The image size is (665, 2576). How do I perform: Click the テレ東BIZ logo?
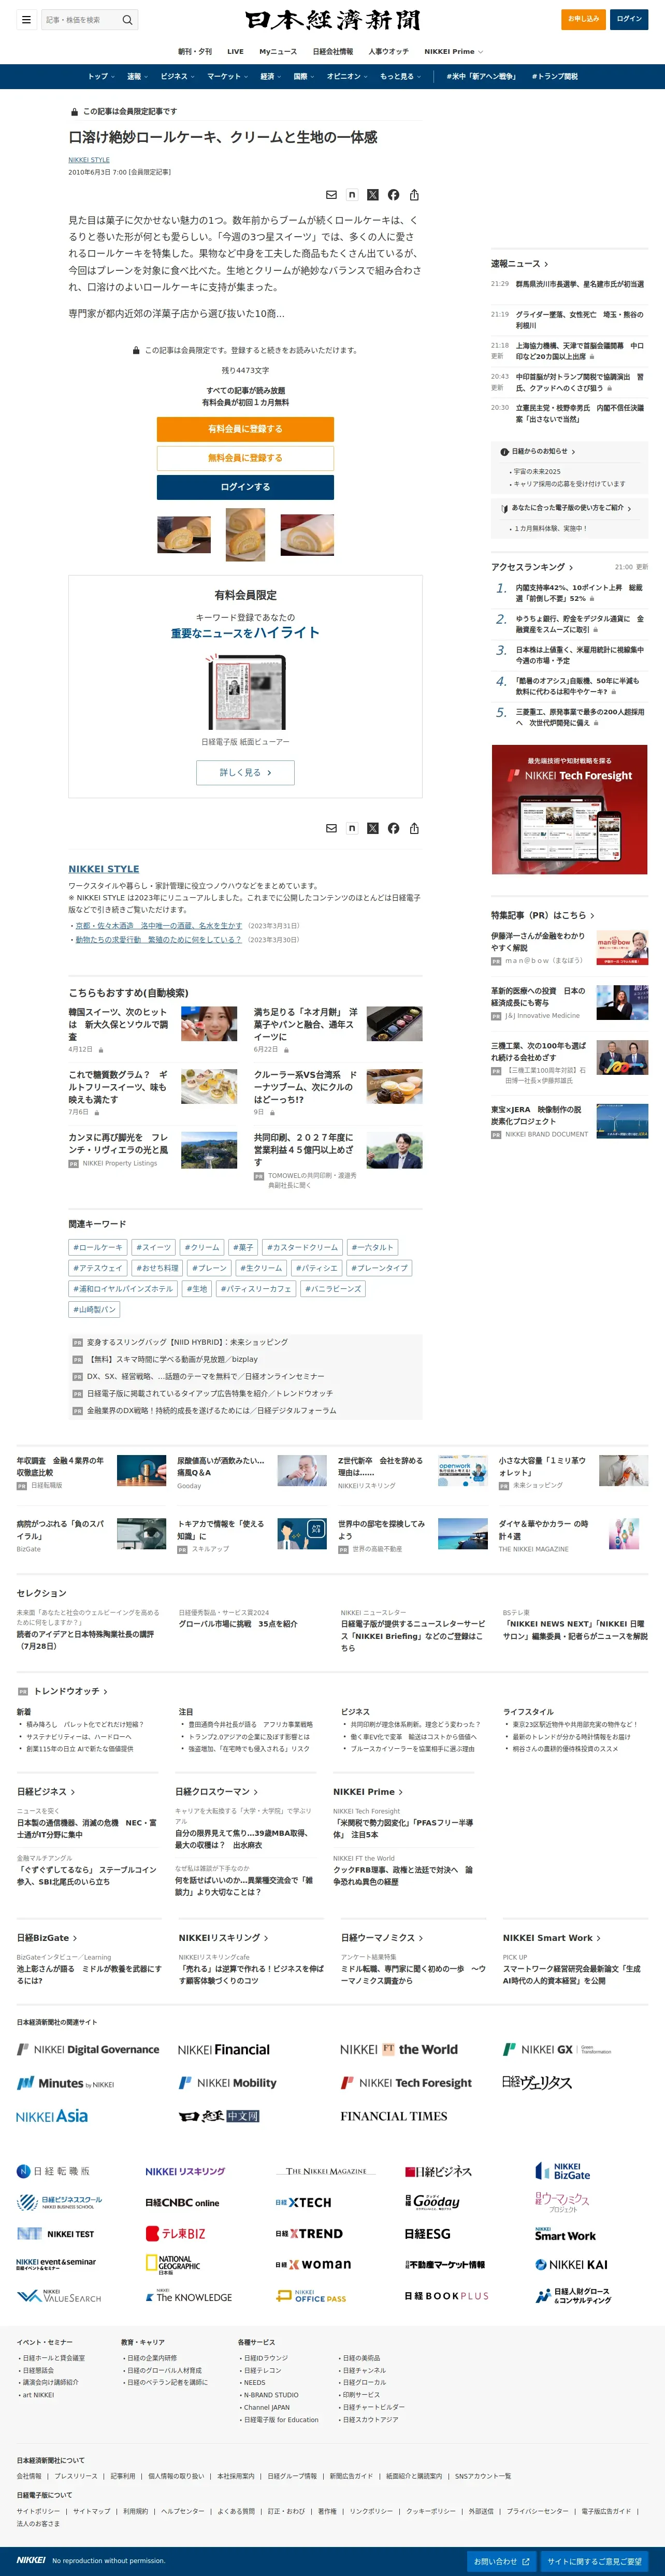pyautogui.click(x=176, y=2233)
